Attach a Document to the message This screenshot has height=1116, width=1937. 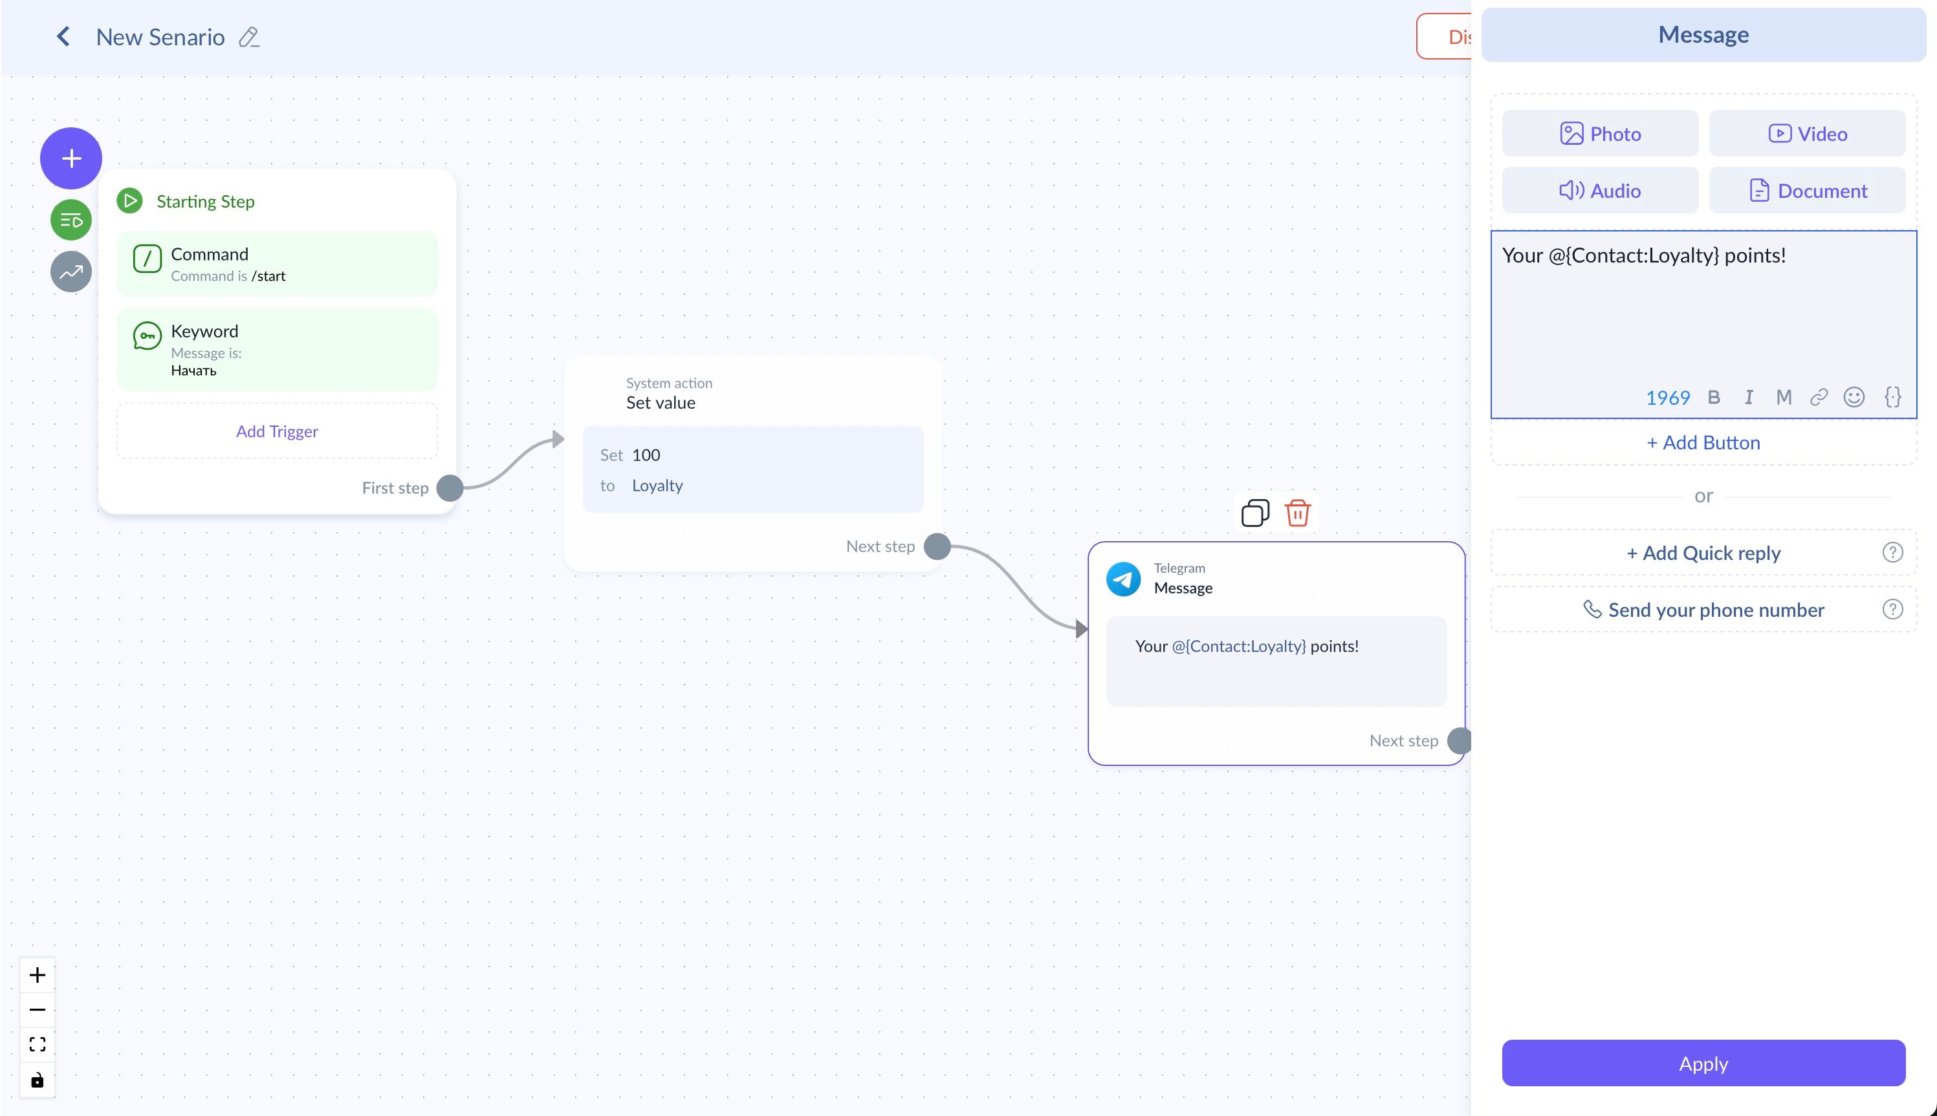click(x=1807, y=191)
